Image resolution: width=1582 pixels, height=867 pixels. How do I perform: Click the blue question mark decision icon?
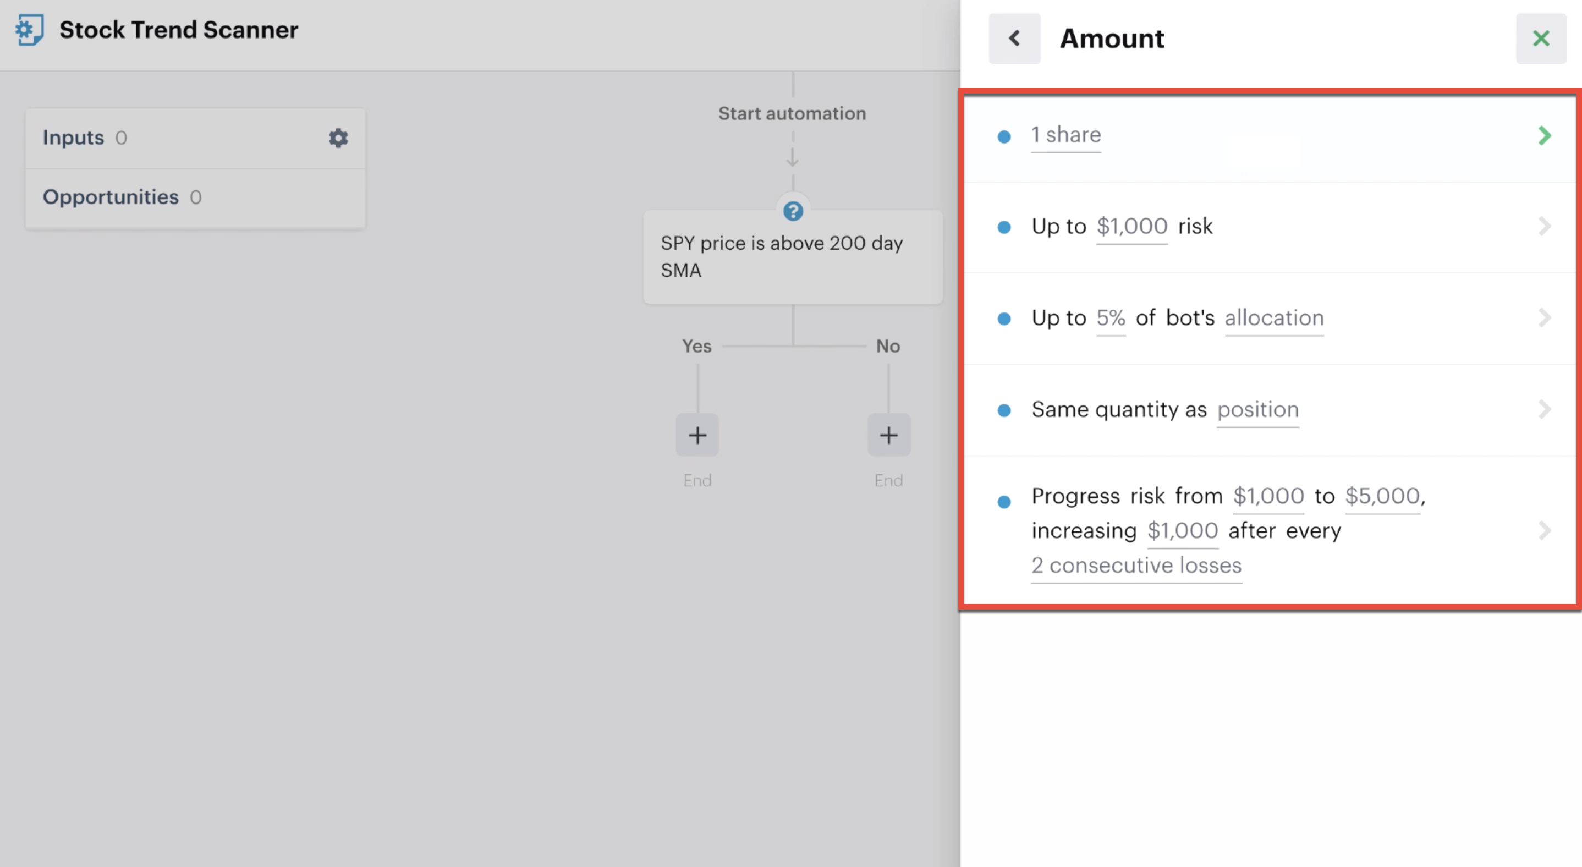[793, 211]
